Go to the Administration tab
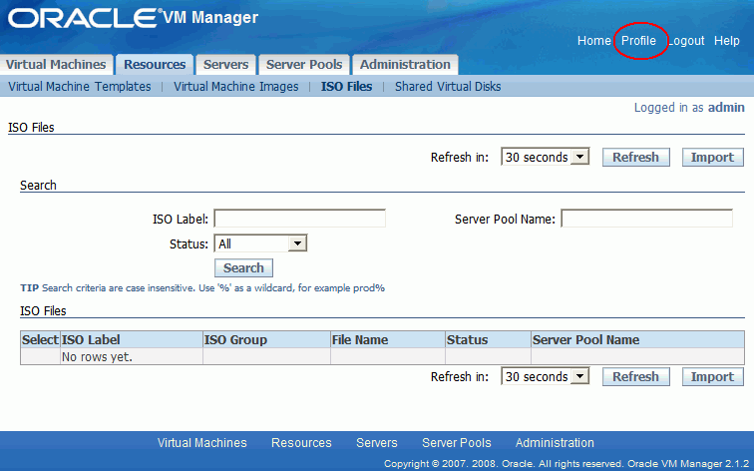Screen dimensions: 754x471 405,65
